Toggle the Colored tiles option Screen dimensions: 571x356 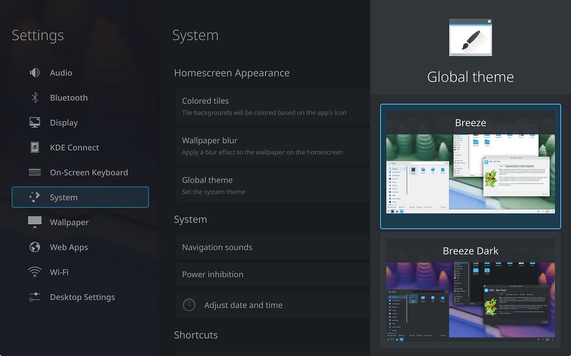(x=273, y=106)
